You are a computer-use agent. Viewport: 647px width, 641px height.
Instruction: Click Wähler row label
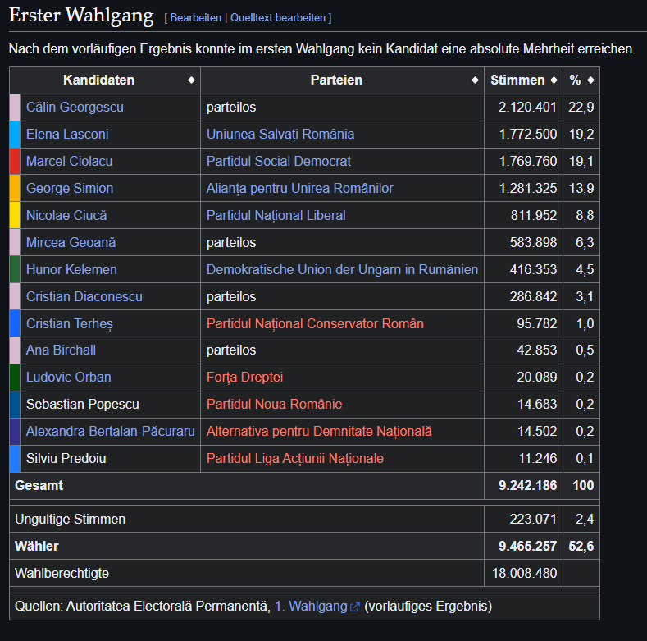pos(37,547)
